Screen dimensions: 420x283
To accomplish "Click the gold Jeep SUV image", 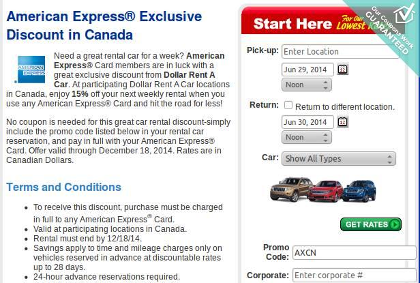I will pyautogui.click(x=290, y=189).
